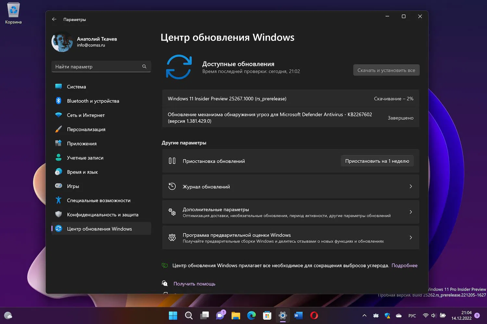Open Специальные возможности accessibility icon
487x324 pixels.
59,200
